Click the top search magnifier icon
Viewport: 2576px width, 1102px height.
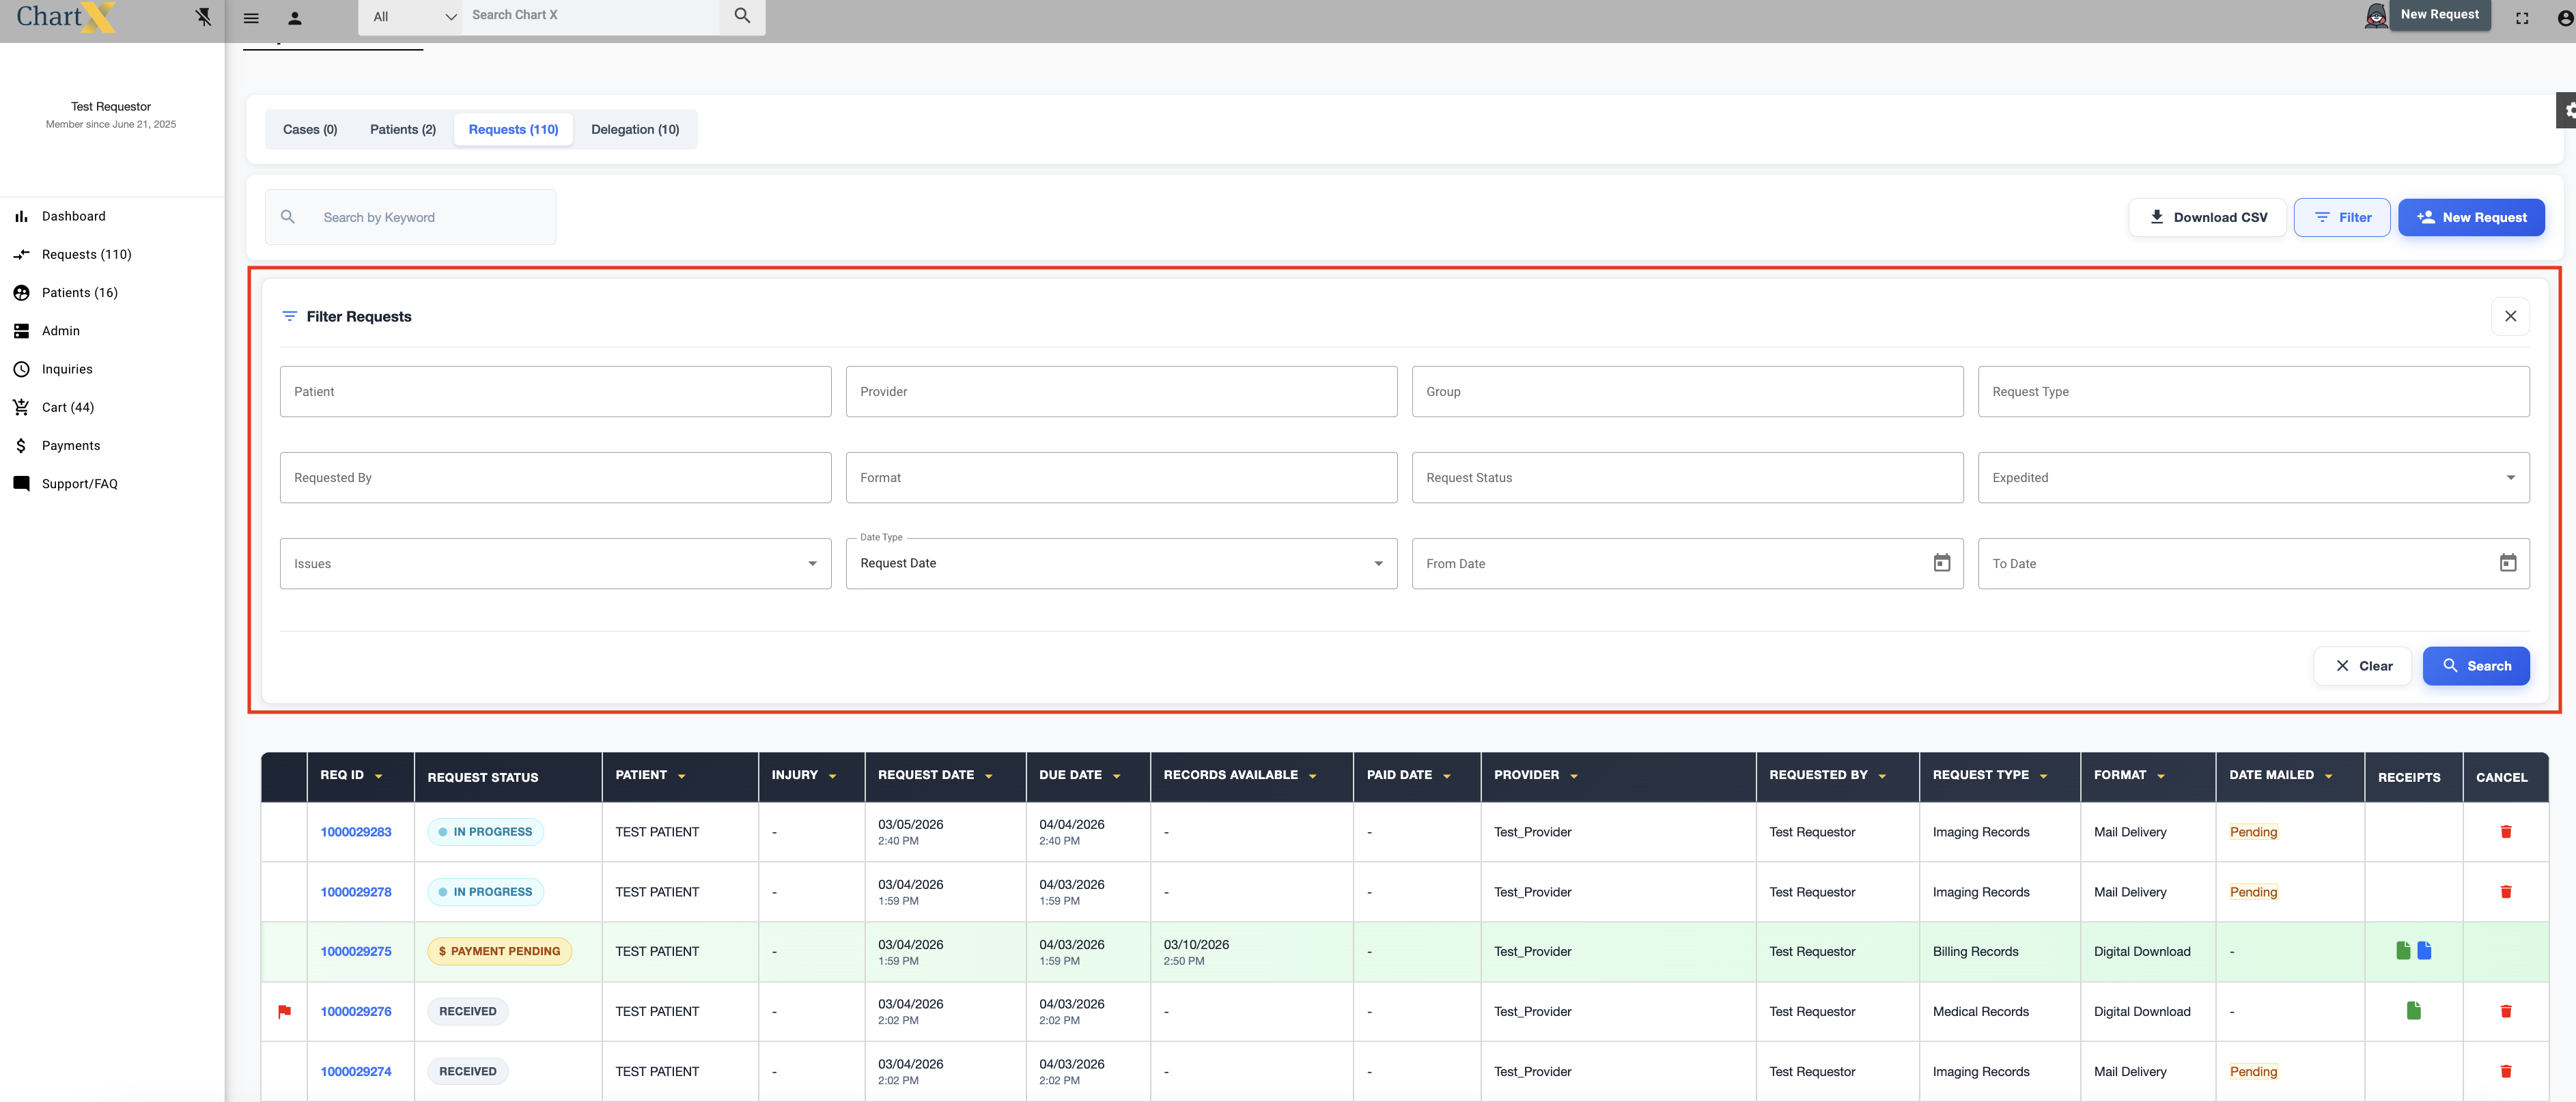point(742,16)
